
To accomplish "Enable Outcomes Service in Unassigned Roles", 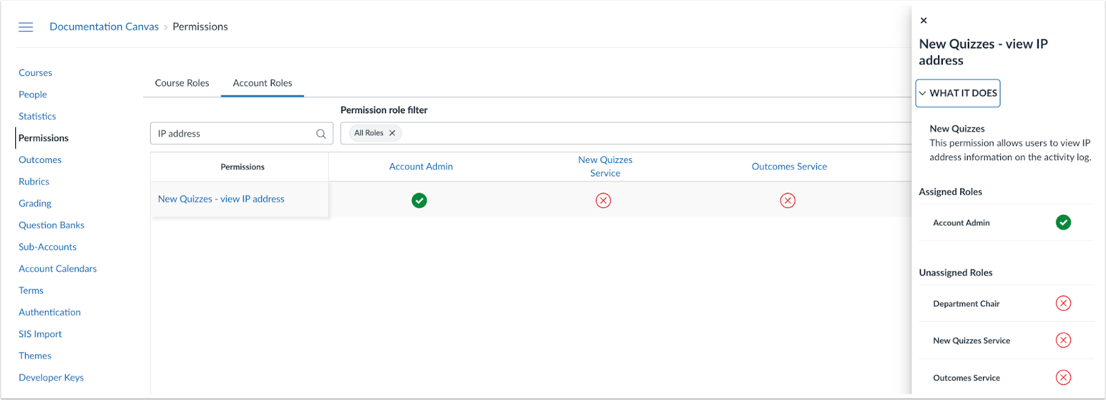I will coord(1064,378).
